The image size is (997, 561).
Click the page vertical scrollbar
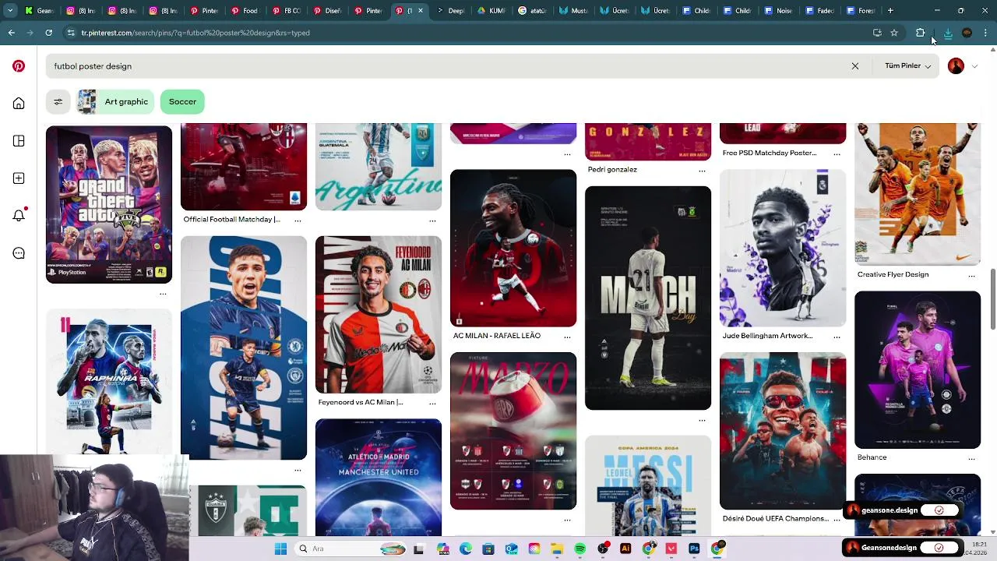[x=992, y=300]
